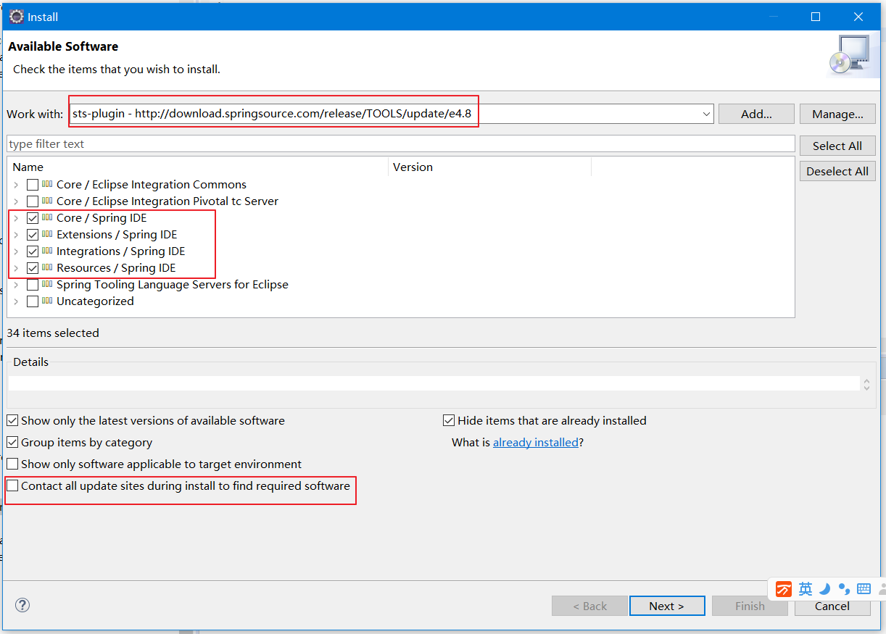Viewport: 886px width, 634px height.
Task: Enable Show only software applicable to target environment
Action: (12, 464)
